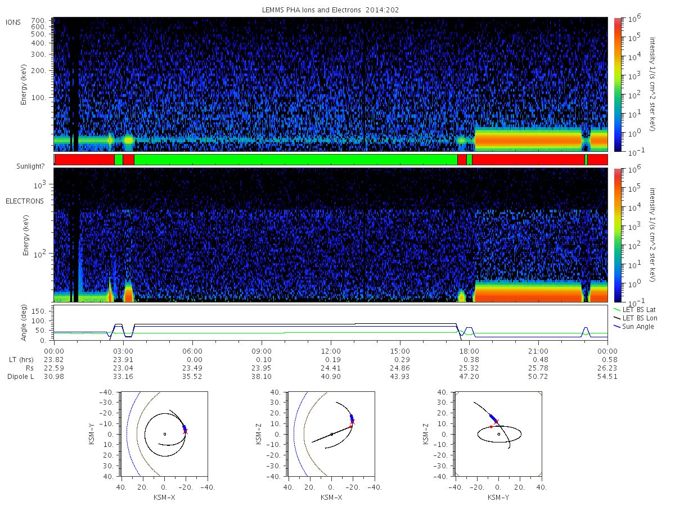Click the orange high-intensity ion band after 18:00

(x=528, y=138)
